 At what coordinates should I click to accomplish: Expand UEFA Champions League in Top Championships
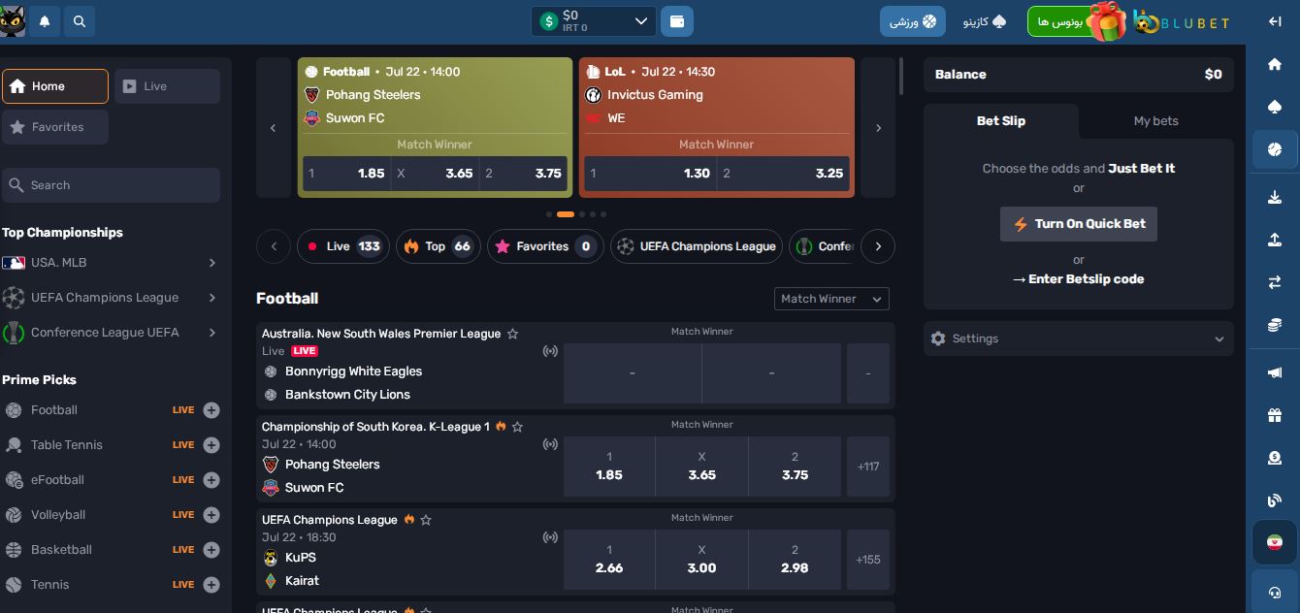click(x=212, y=298)
